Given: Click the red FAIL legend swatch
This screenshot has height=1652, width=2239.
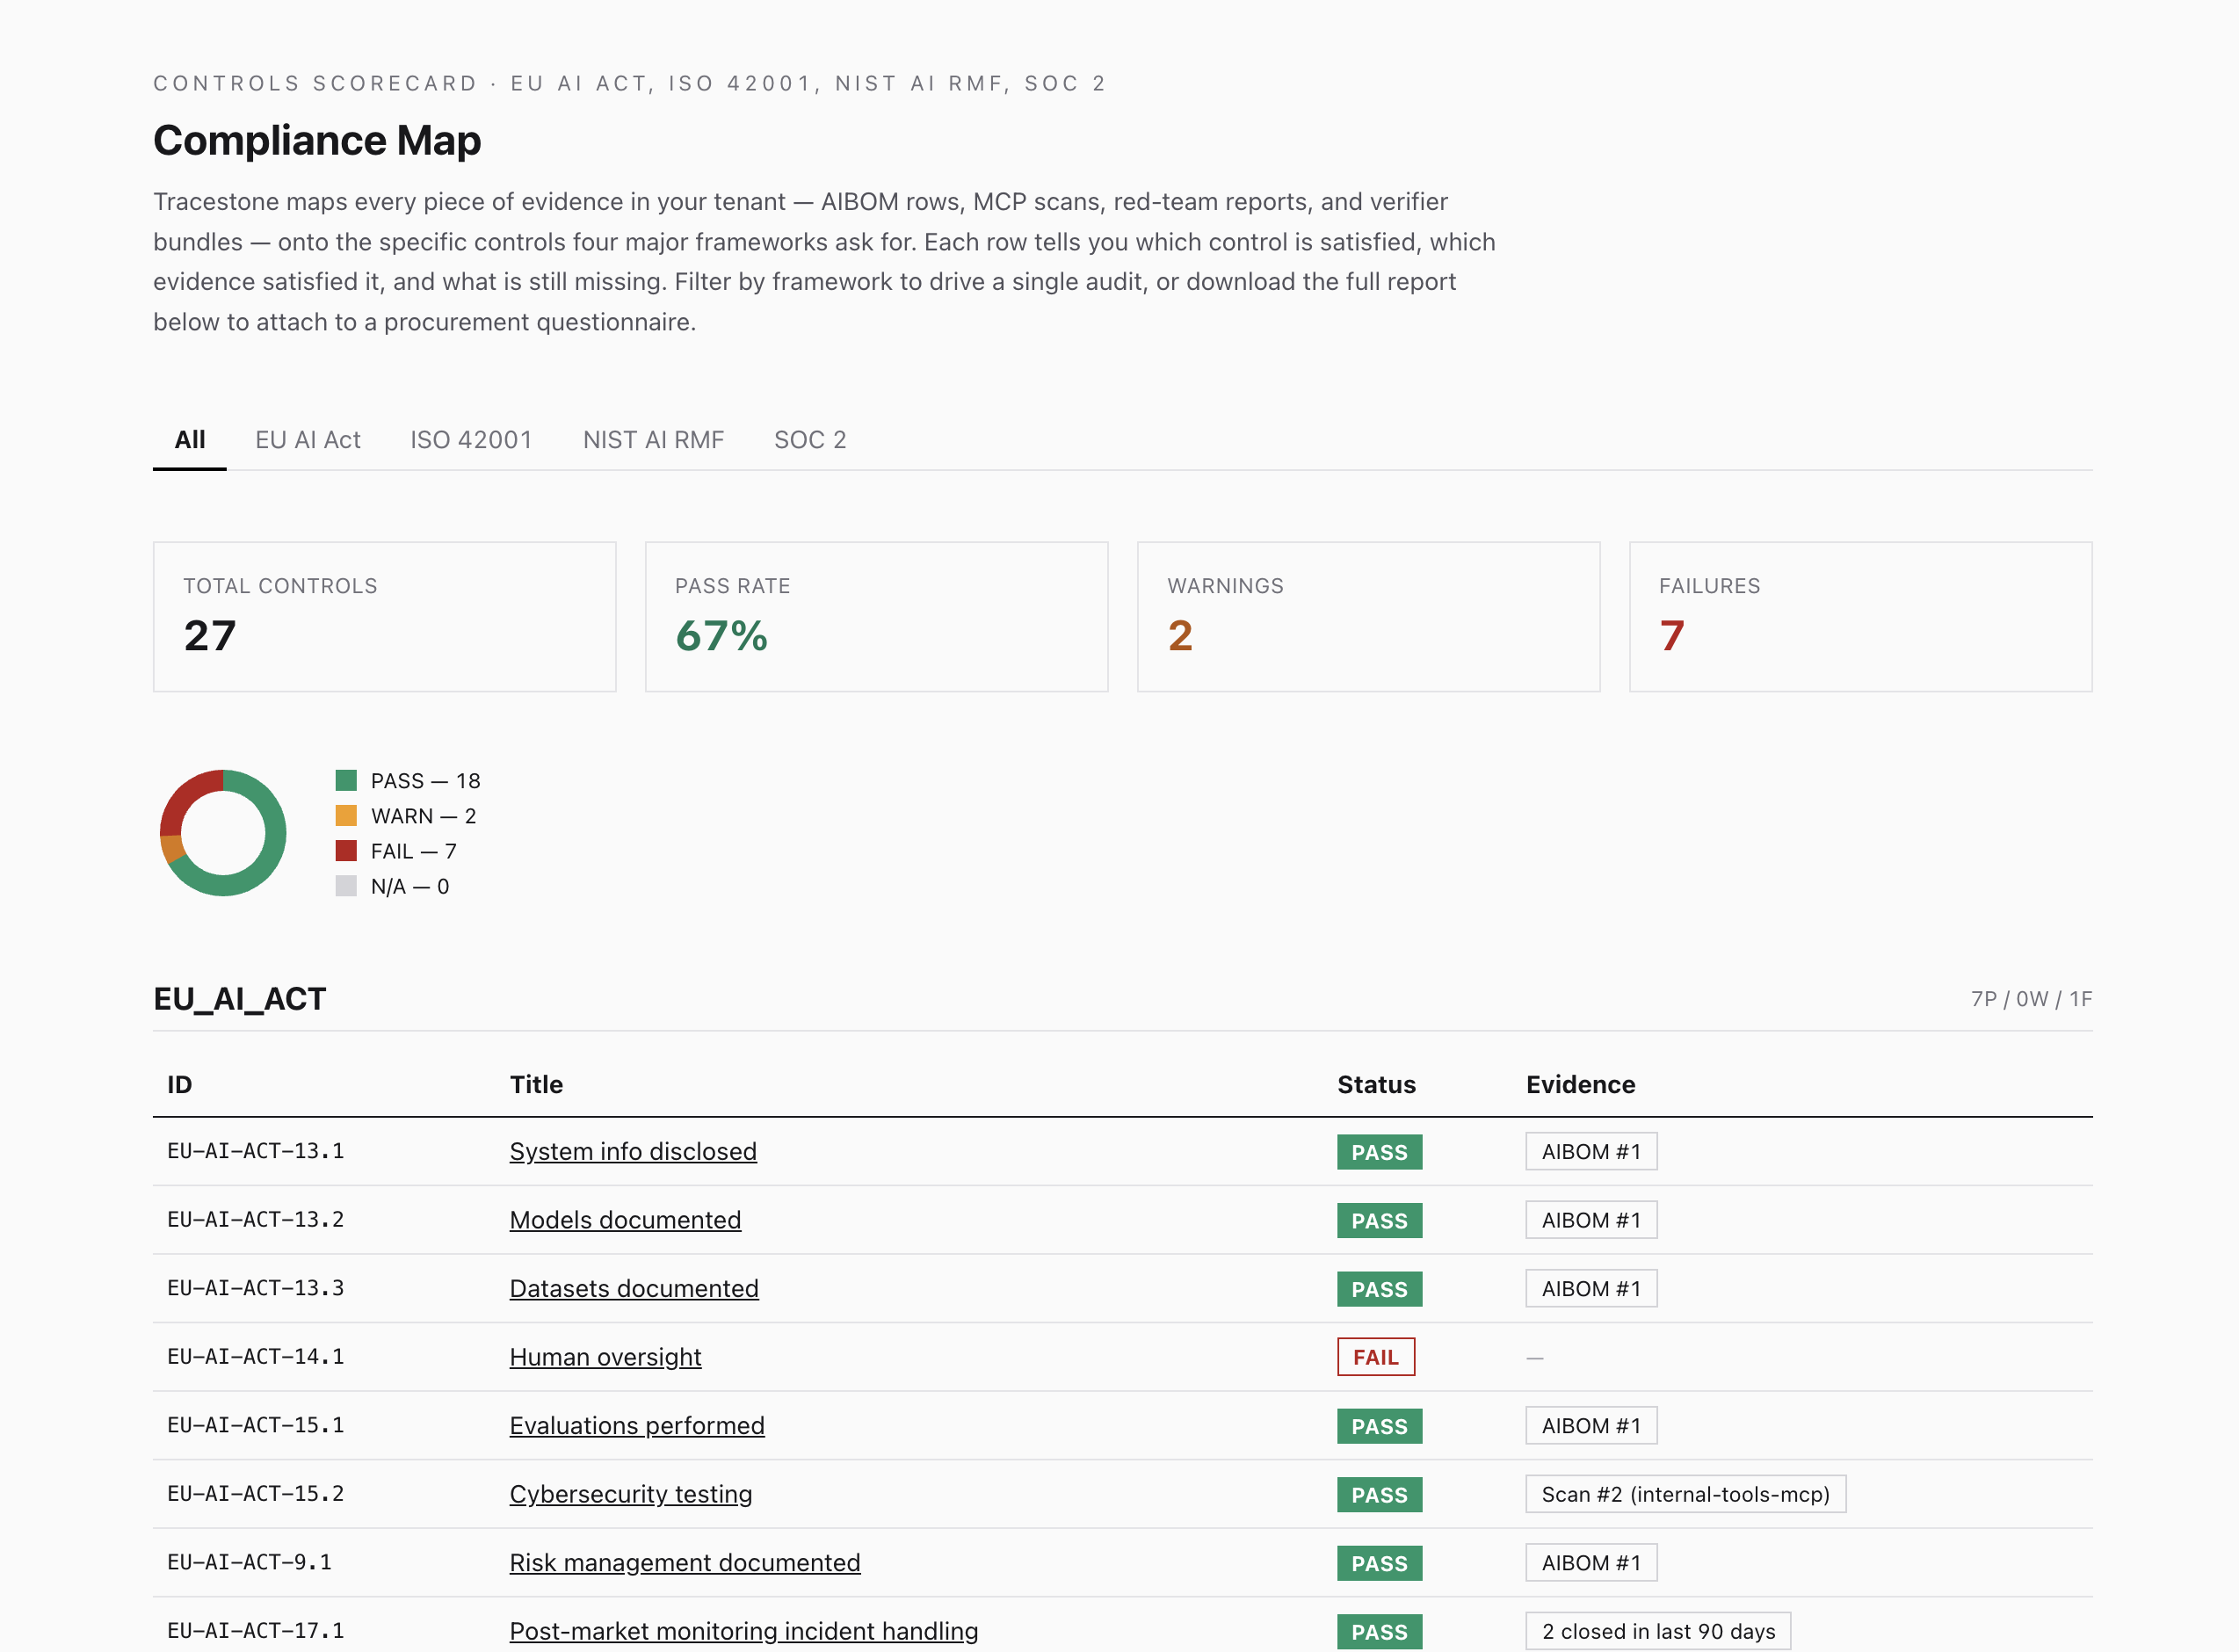Looking at the screenshot, I should pos(346,851).
